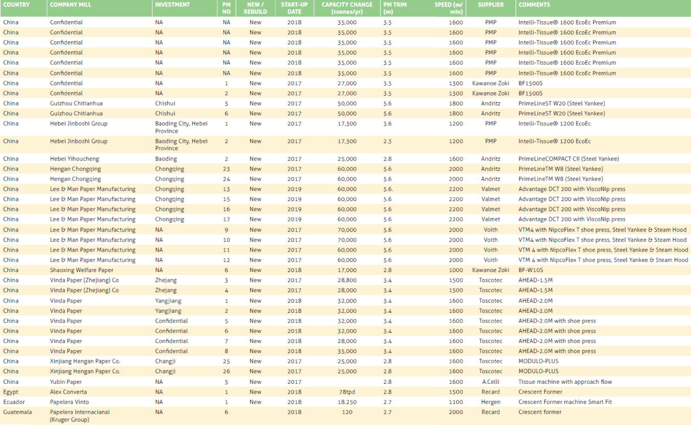Click the COMPANY MILL column header
Screen dimensions: 691x425
click(71, 5)
